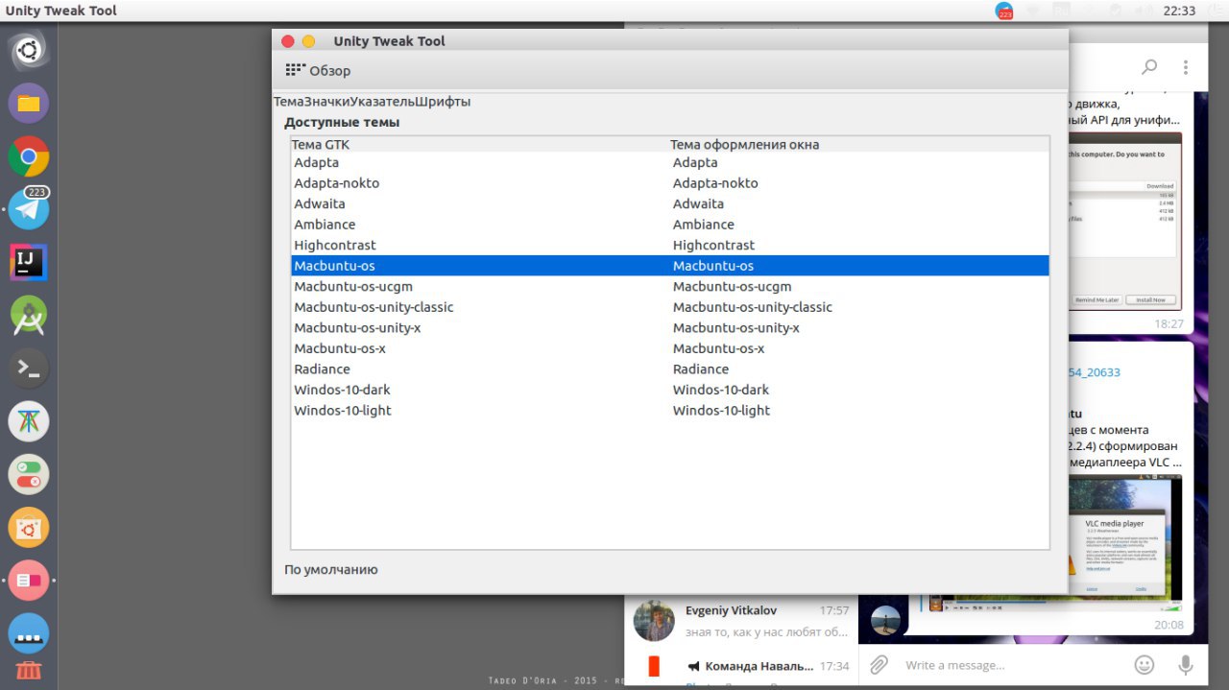Select the Windos-10-dark theme row

point(670,390)
